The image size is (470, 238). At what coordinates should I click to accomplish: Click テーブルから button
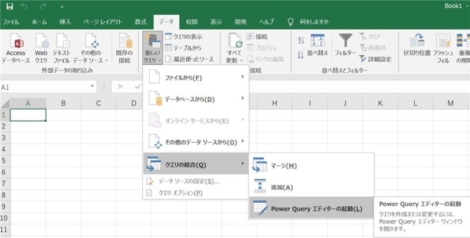tap(183, 48)
